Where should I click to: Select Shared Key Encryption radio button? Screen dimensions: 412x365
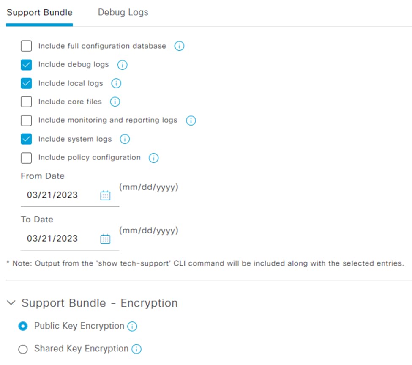pos(23,349)
